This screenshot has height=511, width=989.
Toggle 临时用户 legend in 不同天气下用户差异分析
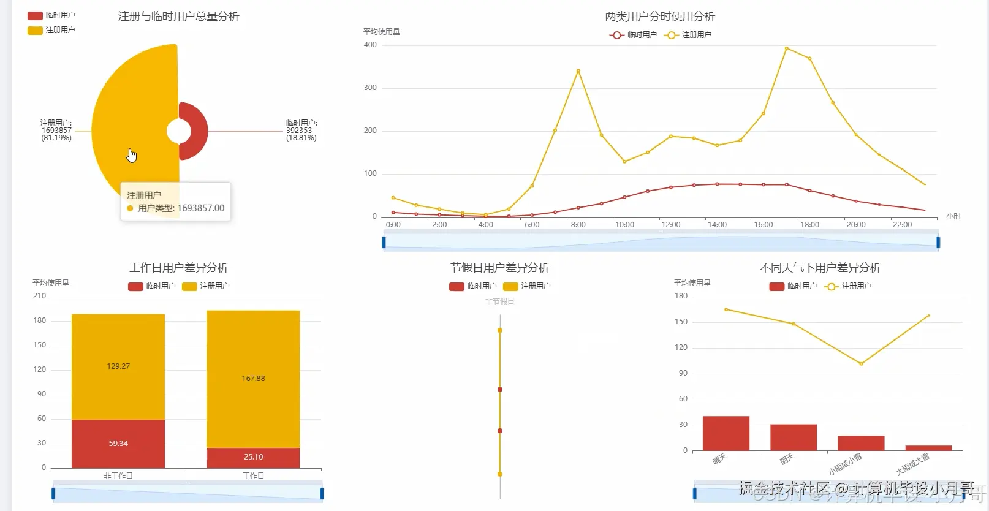click(793, 286)
